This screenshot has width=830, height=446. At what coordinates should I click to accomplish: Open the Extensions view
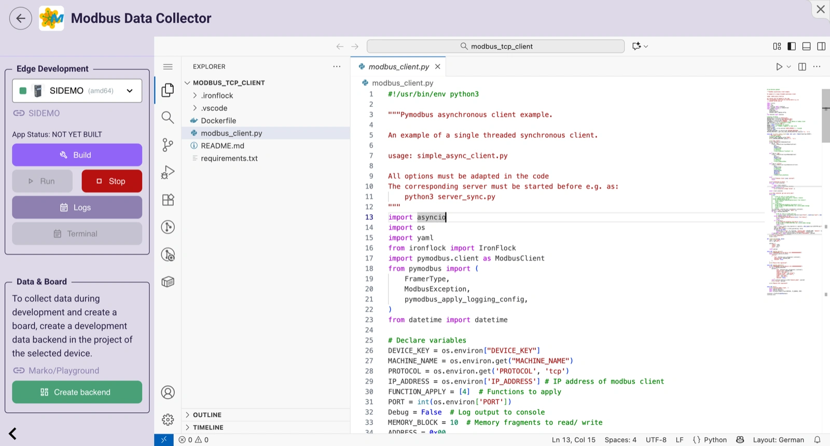(168, 200)
